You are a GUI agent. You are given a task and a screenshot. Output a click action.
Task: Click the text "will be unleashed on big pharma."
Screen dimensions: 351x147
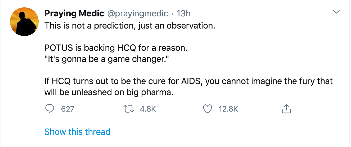109,93
